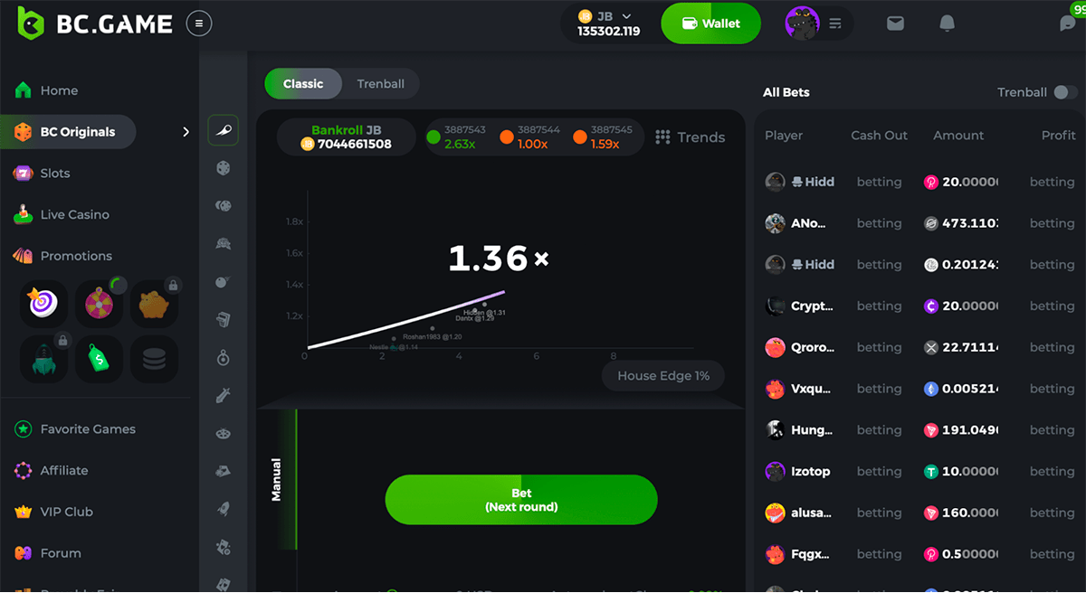Open the lucky spin wheel icon
The width and height of the screenshot is (1086, 593).
pos(99,304)
